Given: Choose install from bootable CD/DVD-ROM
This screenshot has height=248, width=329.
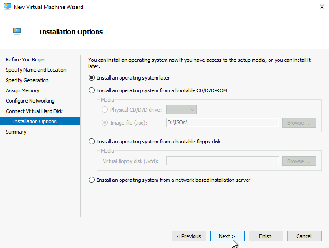Looking at the screenshot, I should [x=158, y=90].
